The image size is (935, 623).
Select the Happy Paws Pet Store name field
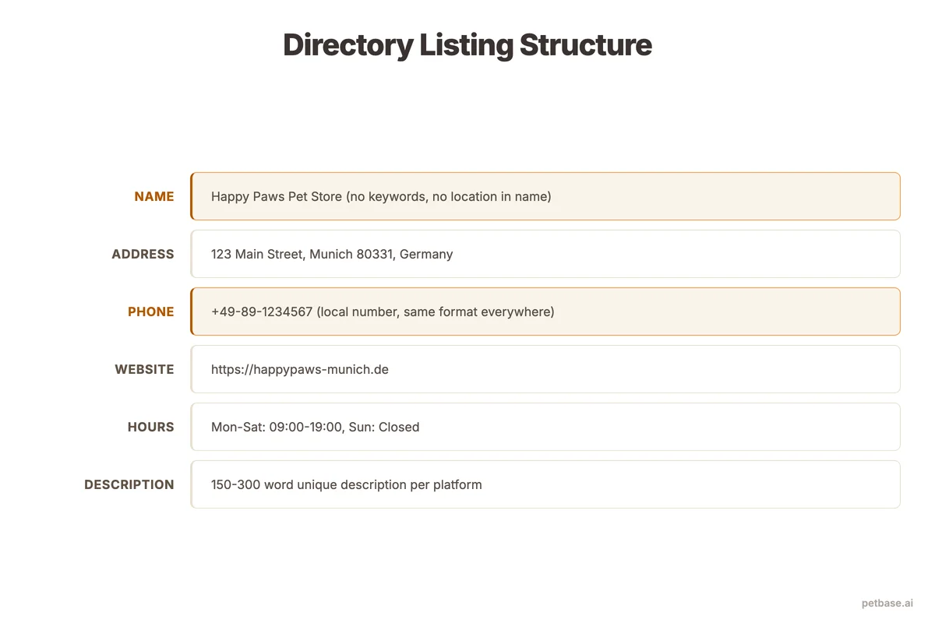pos(545,196)
